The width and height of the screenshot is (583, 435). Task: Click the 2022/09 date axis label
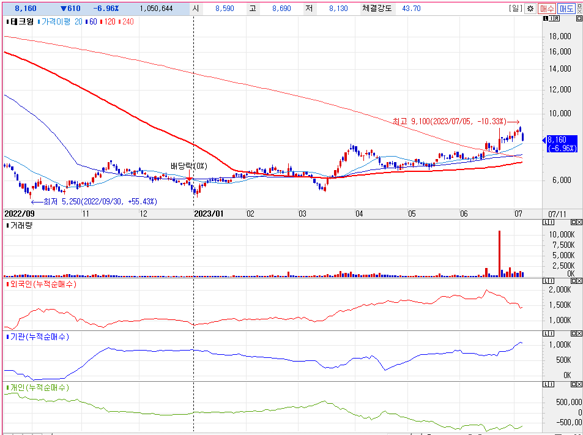pyautogui.click(x=19, y=214)
